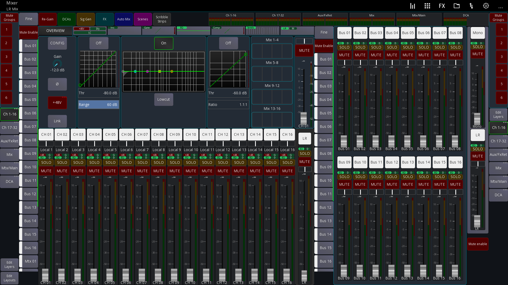
Task: Turn the gate On button off
Action: click(x=164, y=43)
